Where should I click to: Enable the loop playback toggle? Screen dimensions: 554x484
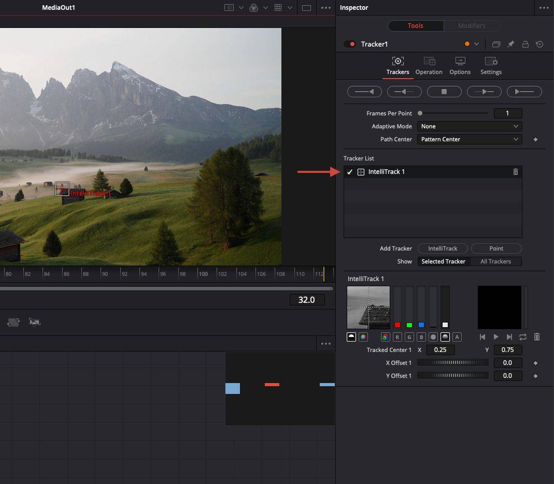click(523, 337)
